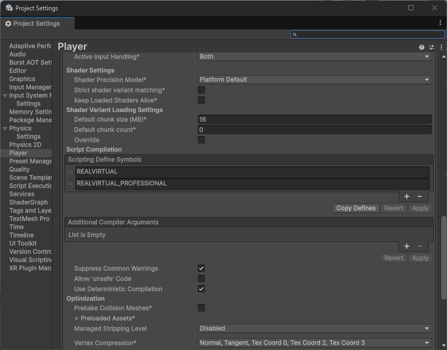
Task: Click the Player settings vertical scrollbar thumb
Action: pos(443,257)
